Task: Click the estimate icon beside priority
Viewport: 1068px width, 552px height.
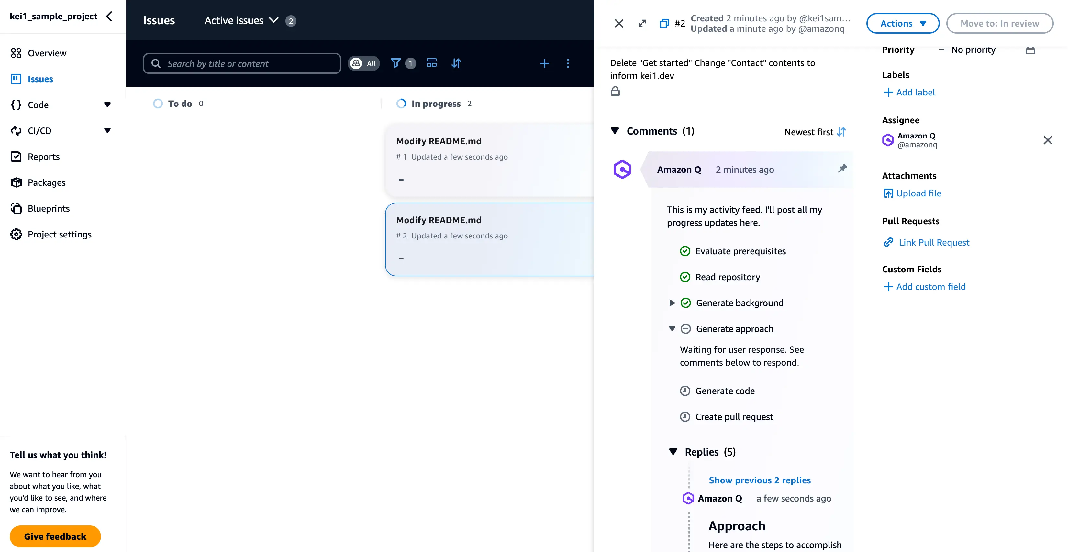Action: coord(1030,50)
